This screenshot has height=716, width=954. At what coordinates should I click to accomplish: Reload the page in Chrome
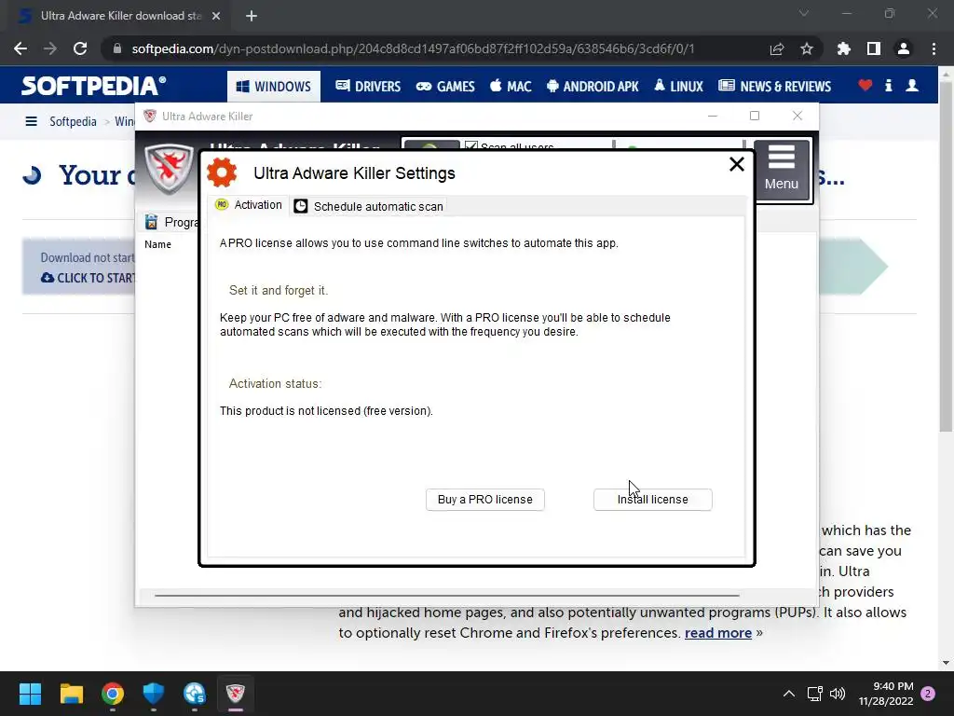click(80, 48)
